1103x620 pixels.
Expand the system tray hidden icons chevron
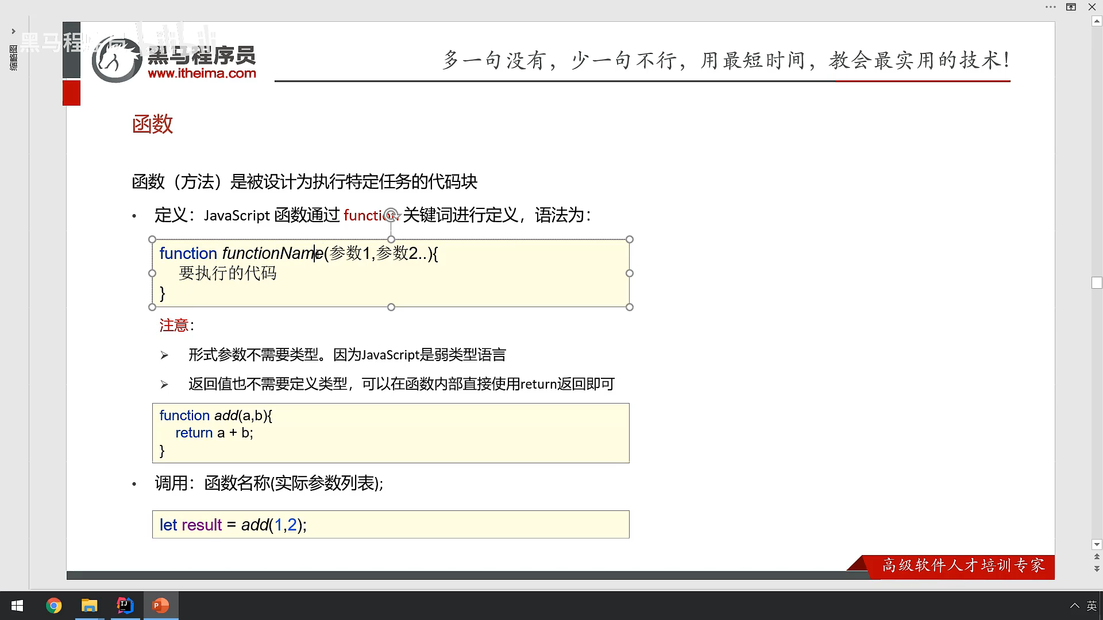(x=1074, y=606)
